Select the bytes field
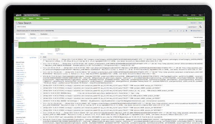 pyautogui.click(x=18, y=64)
